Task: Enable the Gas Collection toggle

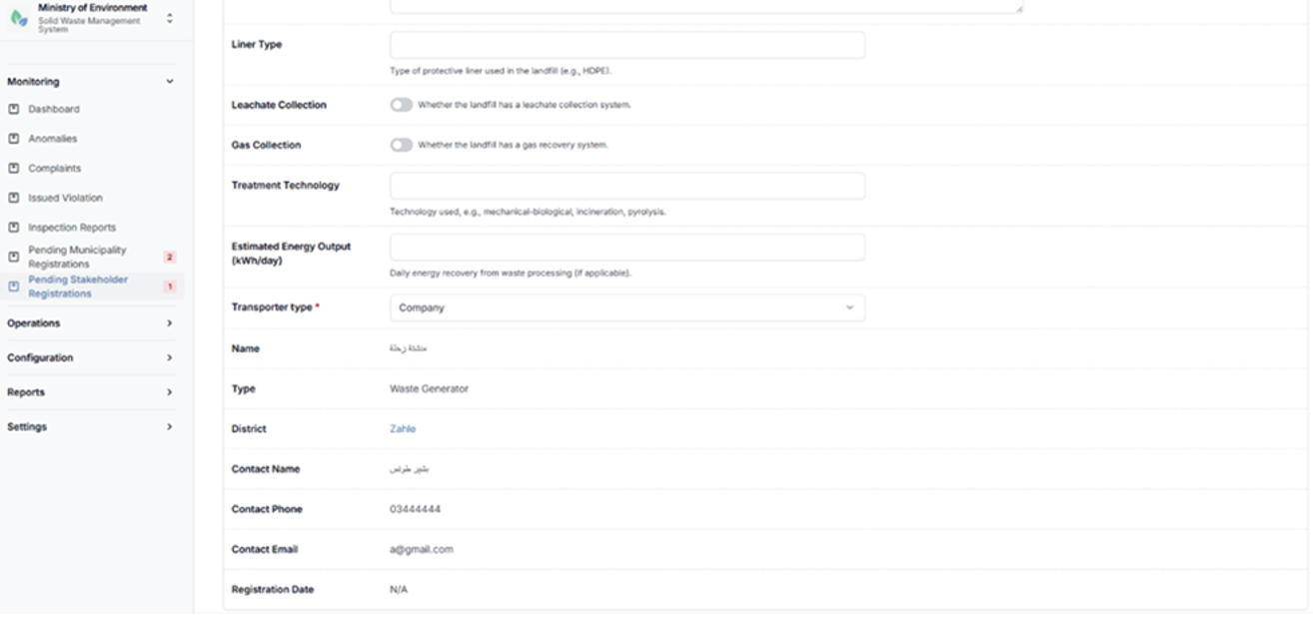Action: pyautogui.click(x=401, y=145)
